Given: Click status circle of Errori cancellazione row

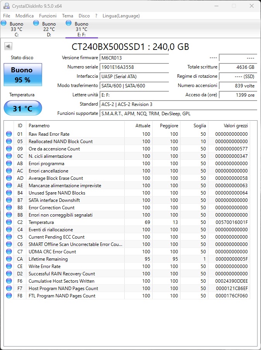Looking at the screenshot, I should coord(9,171).
